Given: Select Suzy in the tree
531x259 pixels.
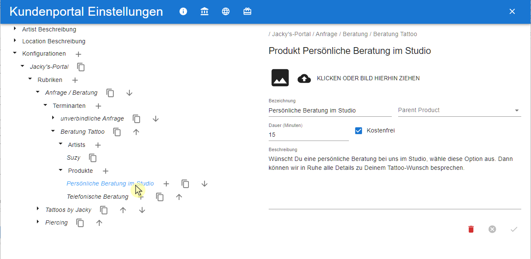Looking at the screenshot, I should coord(73,158).
